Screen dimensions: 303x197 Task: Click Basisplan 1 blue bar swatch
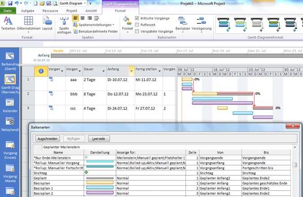100,188
